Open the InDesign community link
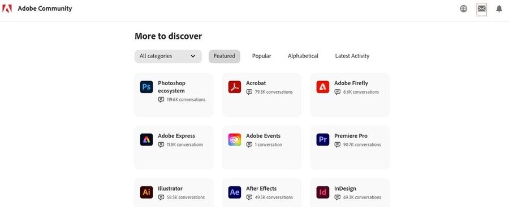Image resolution: width=509 pixels, height=207 pixels. 345,188
